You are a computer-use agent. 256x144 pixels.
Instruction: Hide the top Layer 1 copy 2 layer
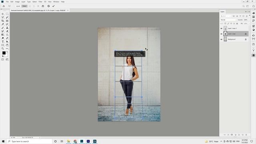[221, 28]
